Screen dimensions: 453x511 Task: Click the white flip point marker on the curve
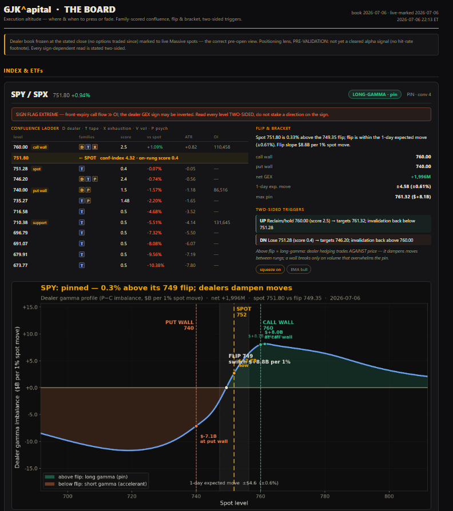point(227,388)
